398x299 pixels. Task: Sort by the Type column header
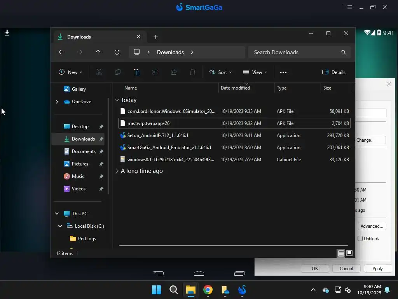tap(281, 88)
